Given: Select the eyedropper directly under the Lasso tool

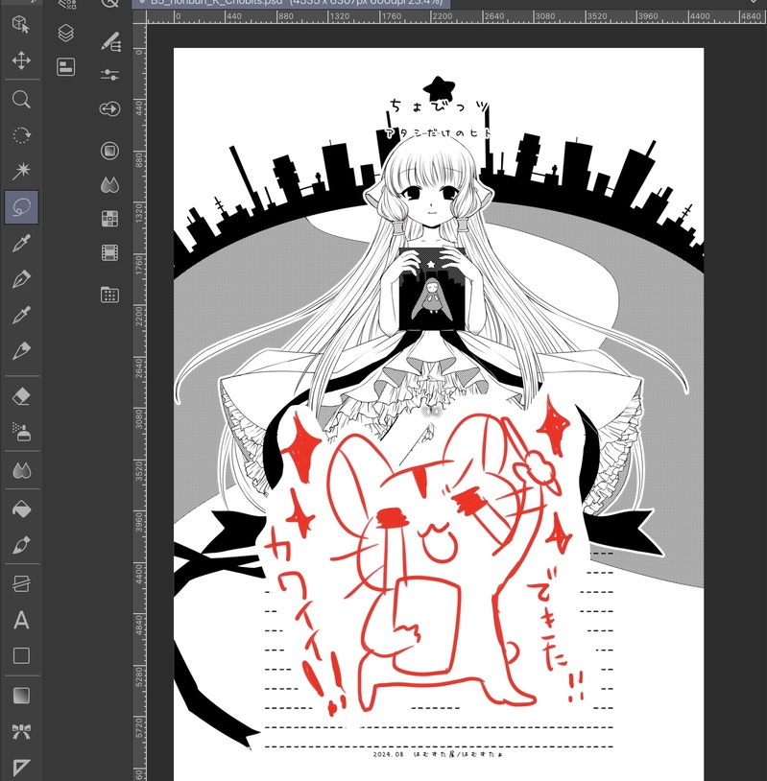Looking at the screenshot, I should click(x=21, y=243).
